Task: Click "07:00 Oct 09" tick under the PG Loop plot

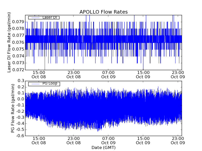Action: point(108,141)
